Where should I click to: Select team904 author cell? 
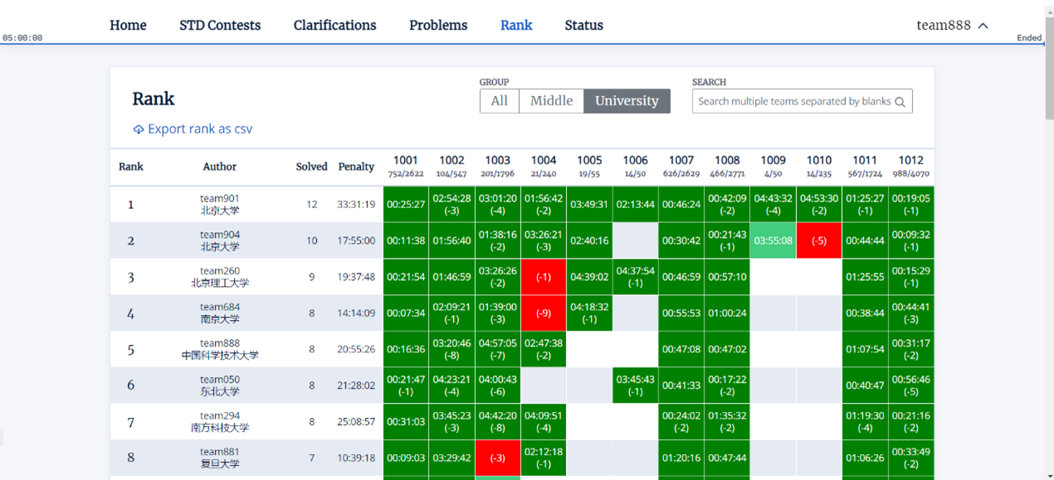pyautogui.click(x=220, y=240)
